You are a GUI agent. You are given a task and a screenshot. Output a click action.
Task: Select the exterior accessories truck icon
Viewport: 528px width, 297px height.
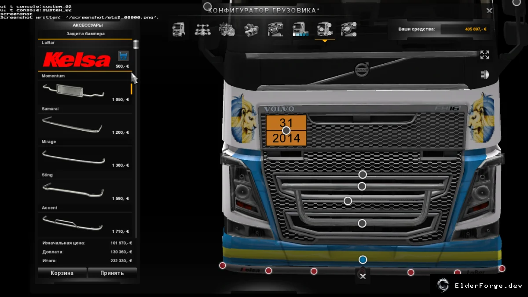325,29
